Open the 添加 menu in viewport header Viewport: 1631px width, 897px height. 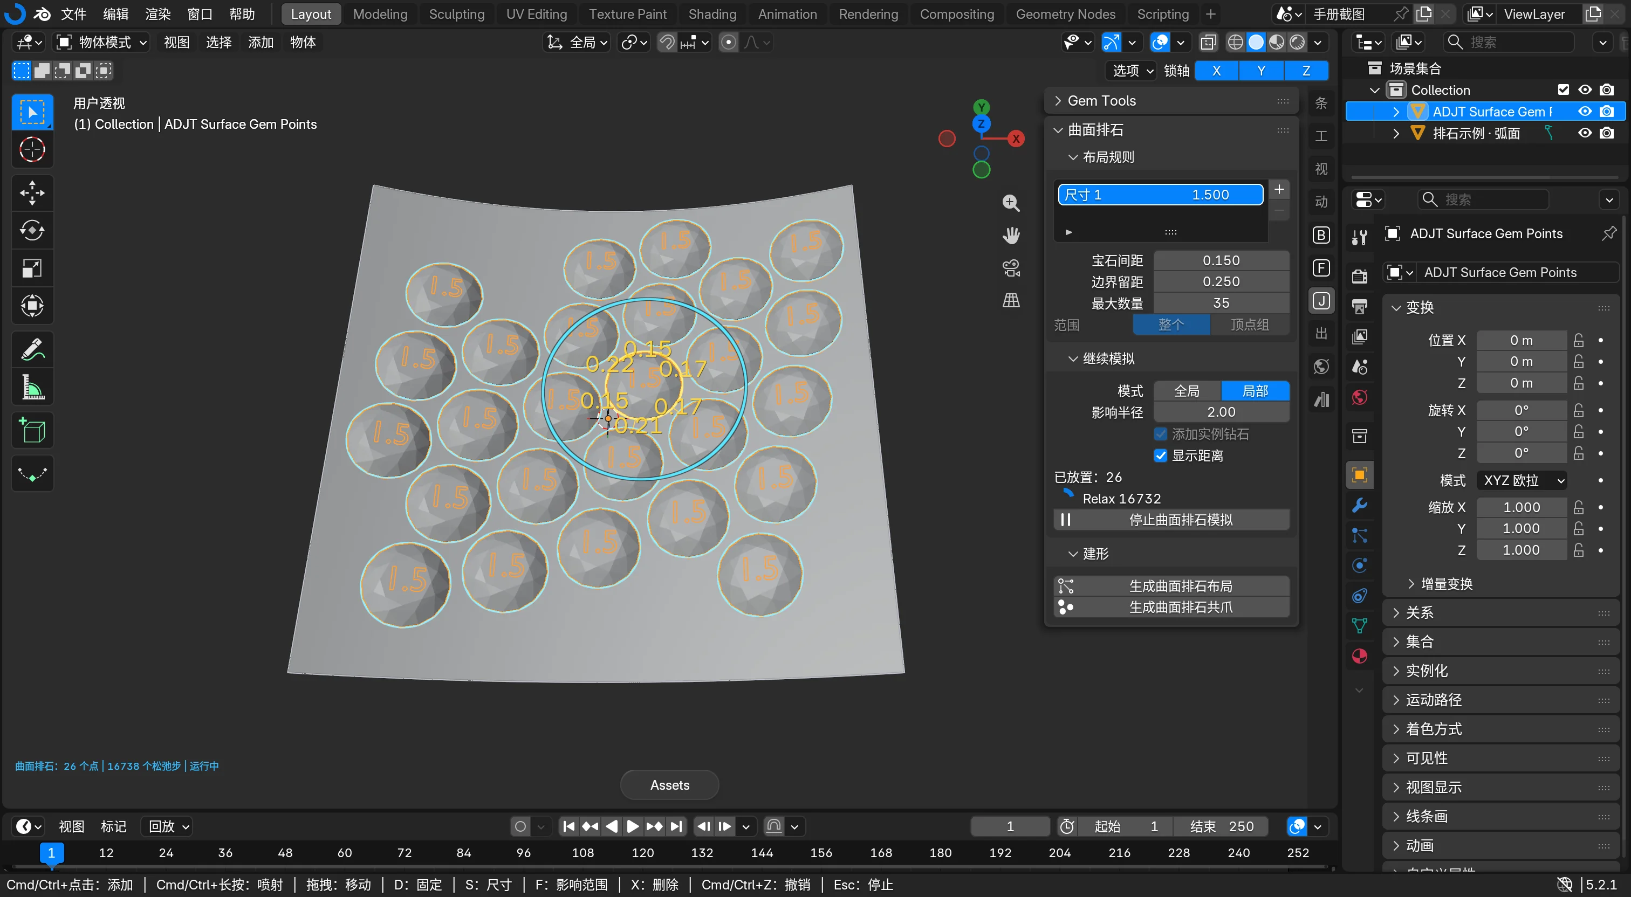[260, 43]
